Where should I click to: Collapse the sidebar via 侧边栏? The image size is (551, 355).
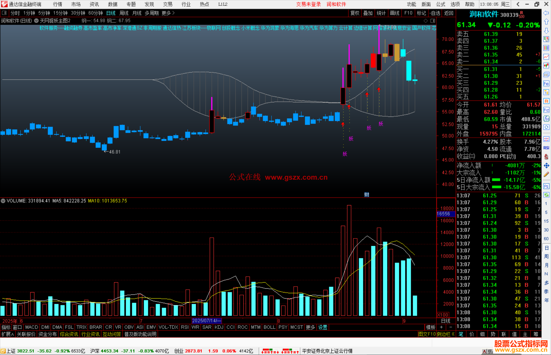coord(446,334)
